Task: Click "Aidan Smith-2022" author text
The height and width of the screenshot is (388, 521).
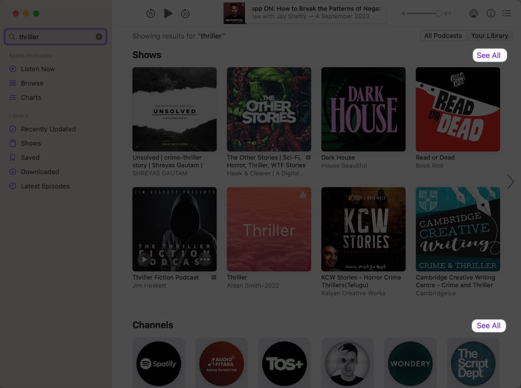Action: tap(253, 285)
